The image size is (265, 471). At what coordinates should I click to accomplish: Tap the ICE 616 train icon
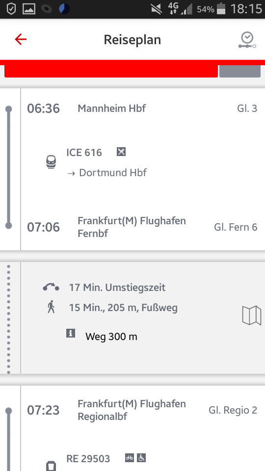tap(51, 162)
